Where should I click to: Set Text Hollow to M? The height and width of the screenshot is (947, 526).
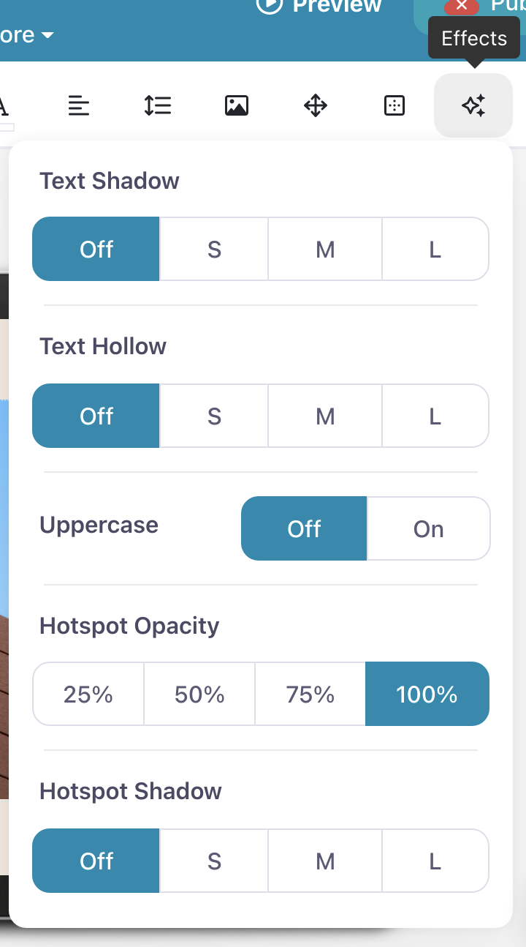[325, 416]
